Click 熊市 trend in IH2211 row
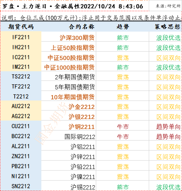The image size is (182, 191). 123,48
